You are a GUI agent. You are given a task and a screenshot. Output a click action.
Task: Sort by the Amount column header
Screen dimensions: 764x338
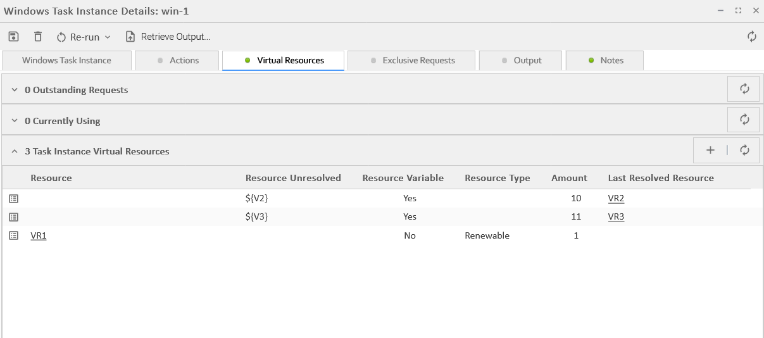pos(569,178)
